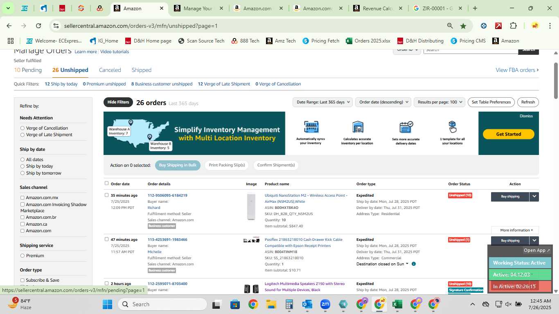Check the Amazon.ca sales channel box
Viewport: 559px width, 314px height.
23,224
